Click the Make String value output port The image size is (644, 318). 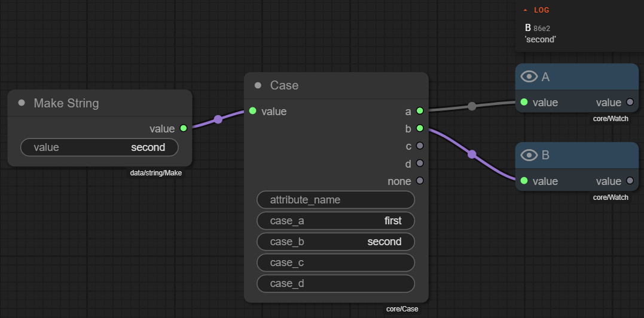point(183,128)
